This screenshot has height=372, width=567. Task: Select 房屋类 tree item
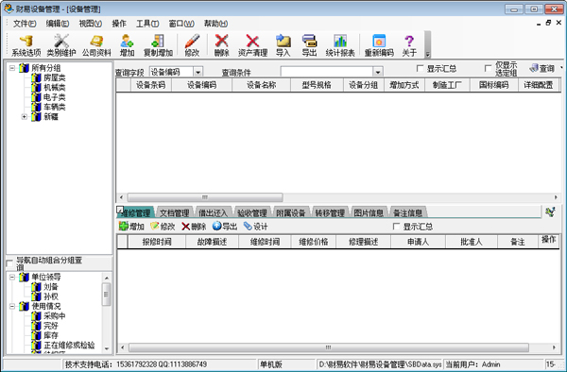[x=54, y=77]
